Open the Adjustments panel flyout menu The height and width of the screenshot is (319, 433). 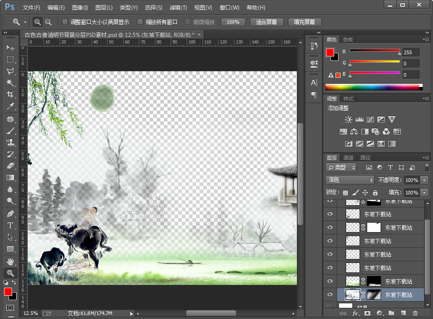pos(425,98)
